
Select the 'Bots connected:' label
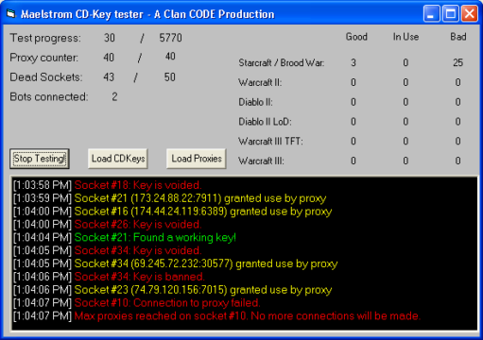[x=49, y=96]
